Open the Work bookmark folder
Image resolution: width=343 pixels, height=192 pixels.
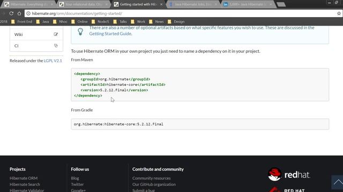(x=138, y=21)
